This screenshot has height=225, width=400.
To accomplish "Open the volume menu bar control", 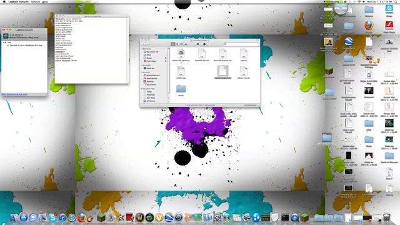I will pyautogui.click(x=364, y=1).
